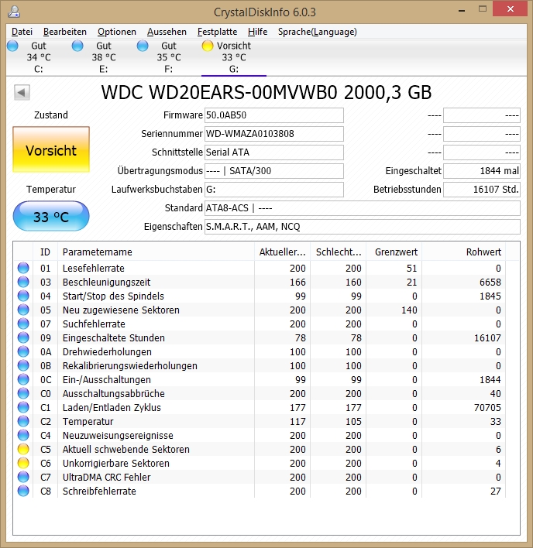The width and height of the screenshot is (533, 548).
Task: Click status icon of Beschleunigungszeit row
Action: pyautogui.click(x=23, y=282)
